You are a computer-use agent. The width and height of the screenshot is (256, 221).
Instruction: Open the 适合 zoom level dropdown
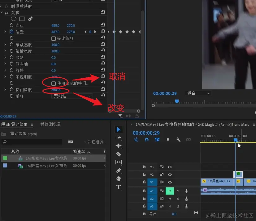(x=198, y=93)
